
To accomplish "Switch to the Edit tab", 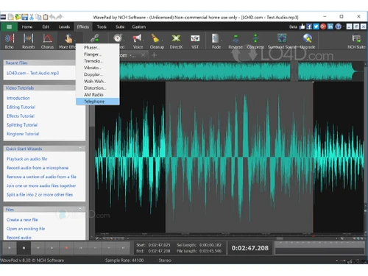I will 46,26.
